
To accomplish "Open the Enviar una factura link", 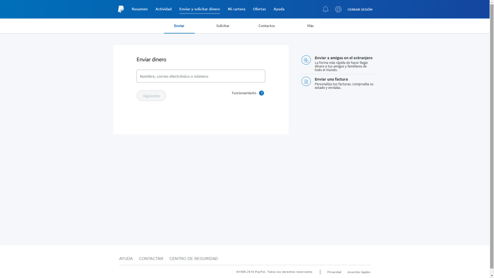I will [331, 79].
